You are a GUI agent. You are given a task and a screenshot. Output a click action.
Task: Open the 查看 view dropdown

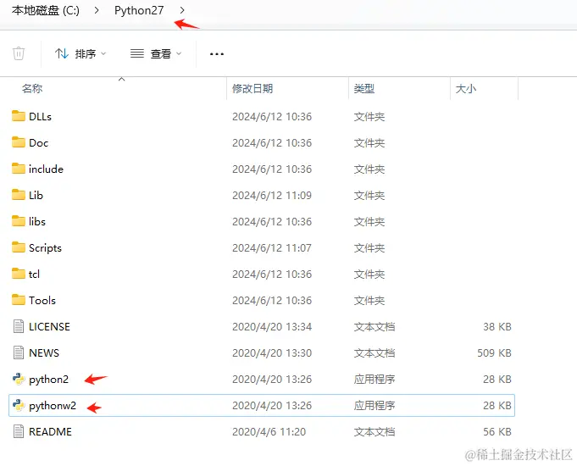(156, 53)
